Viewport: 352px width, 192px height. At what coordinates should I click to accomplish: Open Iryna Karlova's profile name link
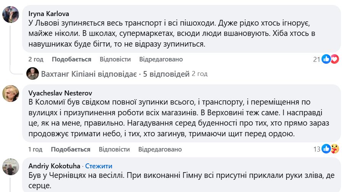49,13
